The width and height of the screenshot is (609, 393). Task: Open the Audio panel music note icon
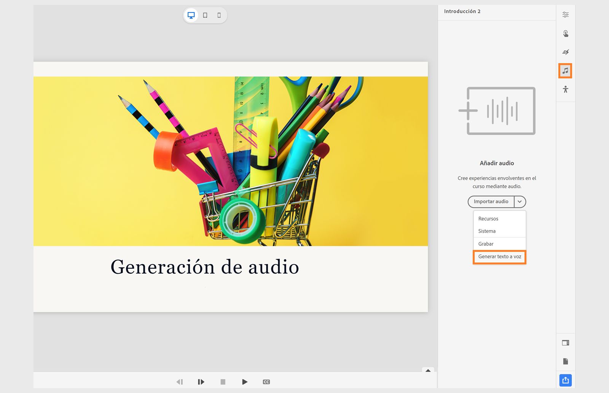tap(565, 71)
